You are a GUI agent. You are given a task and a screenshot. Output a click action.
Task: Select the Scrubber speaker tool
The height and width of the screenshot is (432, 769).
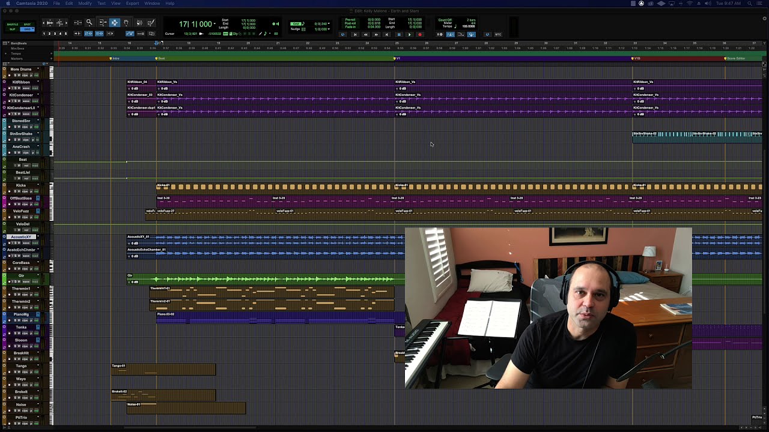[139, 23]
